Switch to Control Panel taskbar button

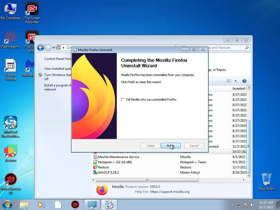tap(92, 205)
